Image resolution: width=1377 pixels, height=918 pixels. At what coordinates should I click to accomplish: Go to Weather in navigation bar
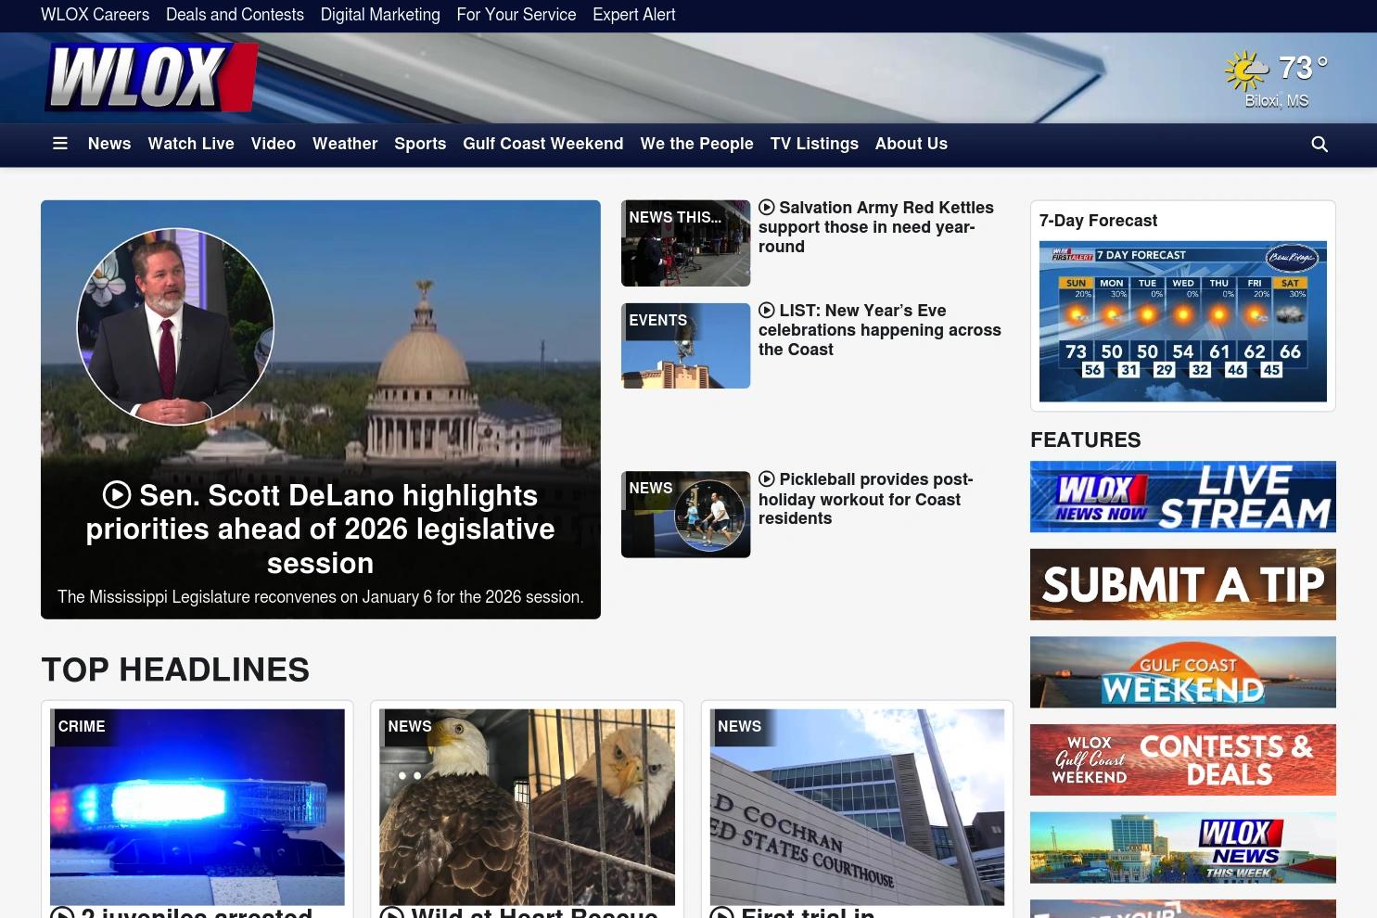click(345, 144)
